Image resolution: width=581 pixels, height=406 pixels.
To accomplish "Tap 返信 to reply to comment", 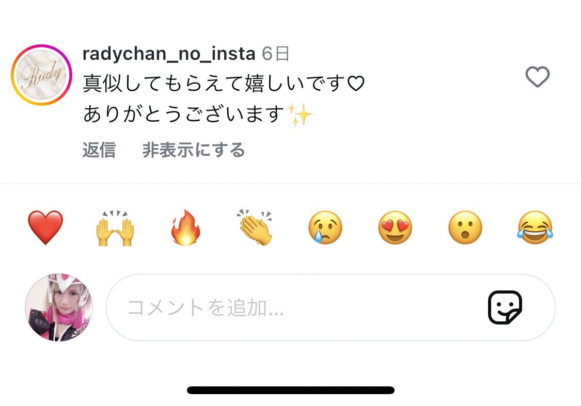I will 99,150.
